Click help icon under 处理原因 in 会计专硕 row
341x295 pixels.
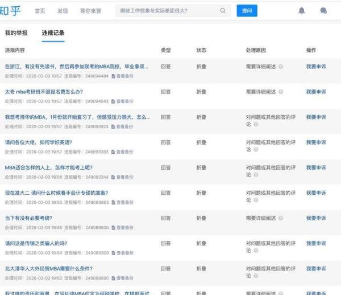pyautogui.click(x=256, y=200)
